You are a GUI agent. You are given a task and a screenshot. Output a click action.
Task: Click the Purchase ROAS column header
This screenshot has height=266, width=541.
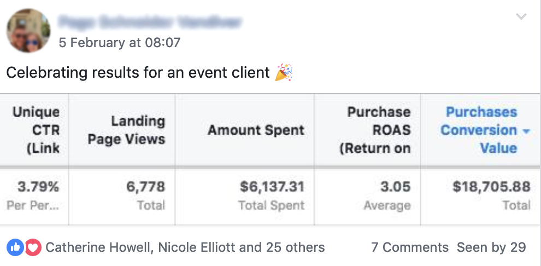click(x=375, y=130)
